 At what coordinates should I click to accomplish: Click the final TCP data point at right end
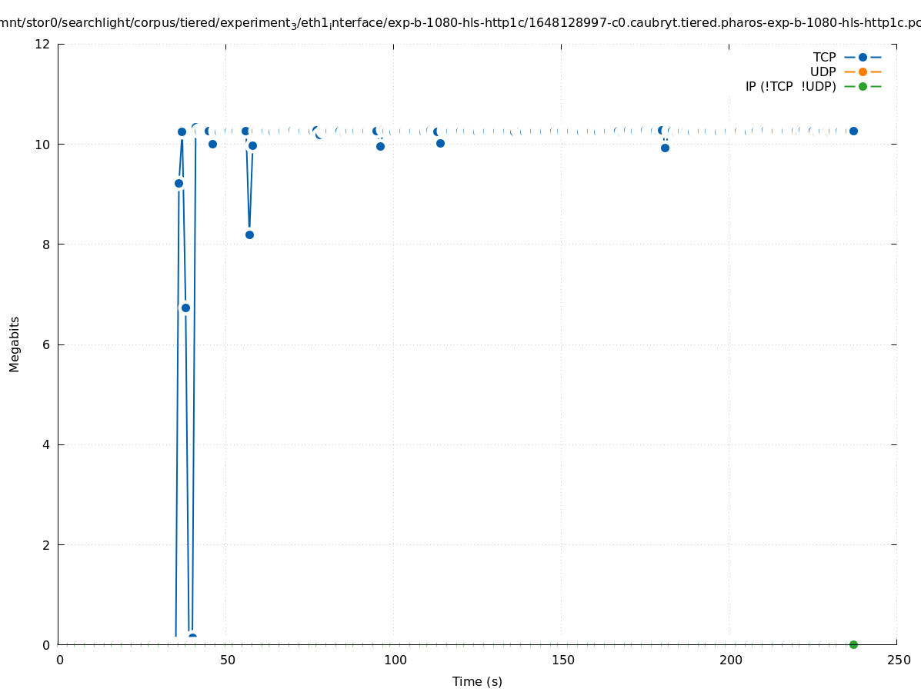853,131
